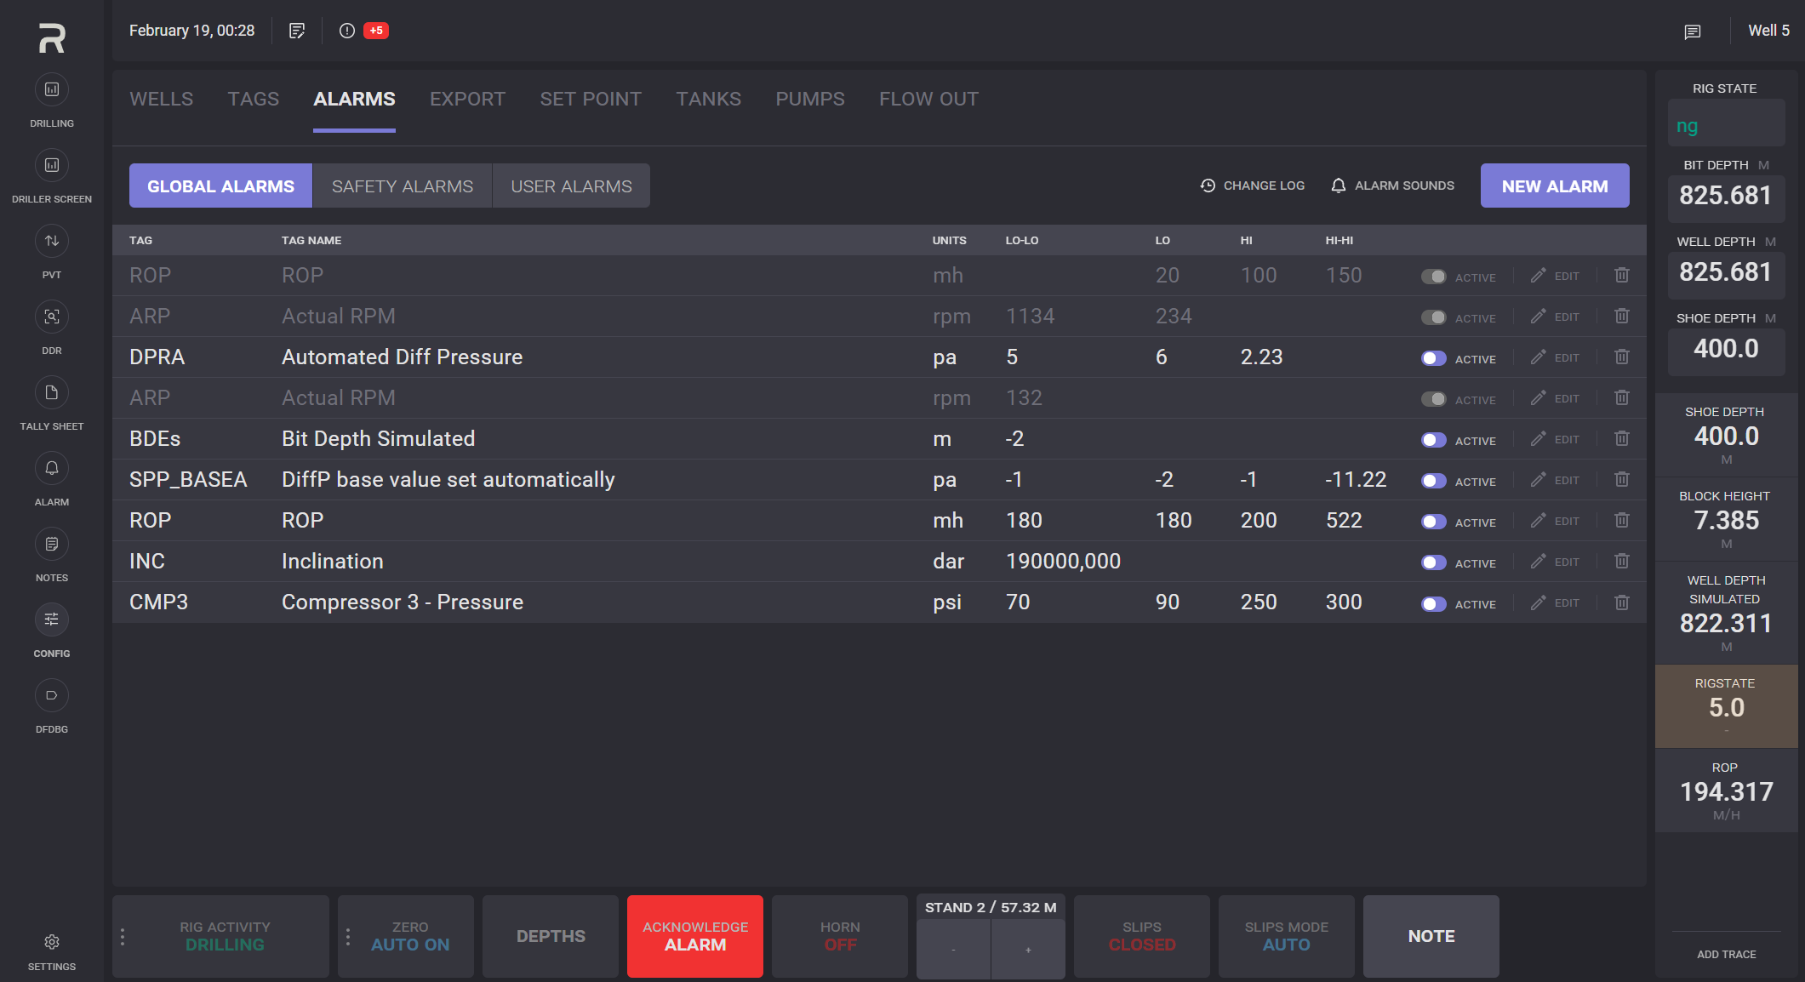Screen dimensions: 1805x982
Task: Open the chat messages icon near Well 5
Action: pyautogui.click(x=1692, y=31)
